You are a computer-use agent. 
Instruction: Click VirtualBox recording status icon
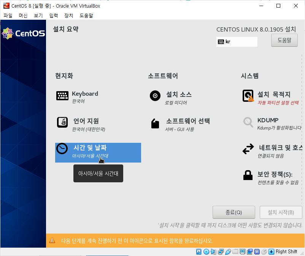point(249,252)
